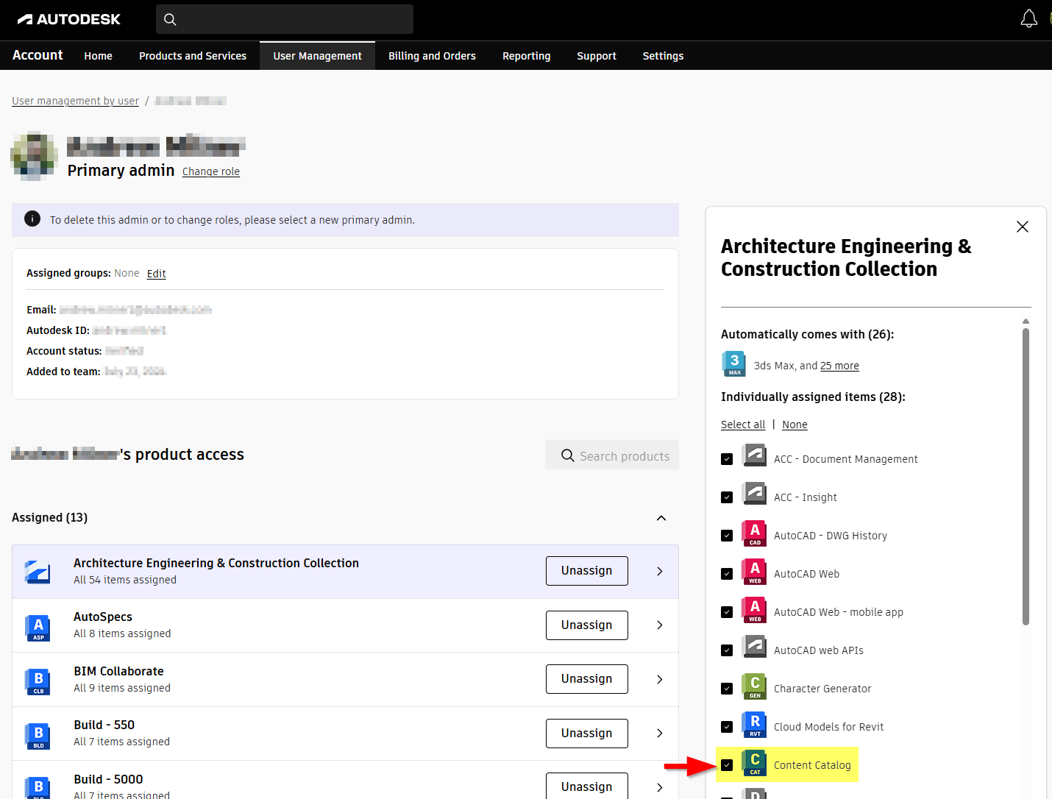Open the Billing and Orders tab

(x=432, y=56)
